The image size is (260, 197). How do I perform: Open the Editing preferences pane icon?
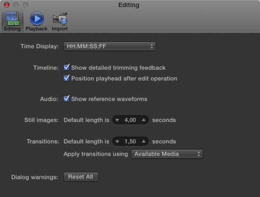click(12, 19)
